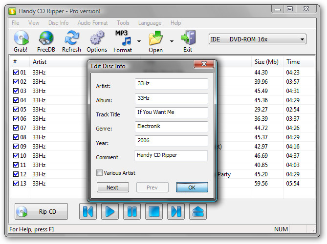Click the Album input field
Image resolution: width=327 pixels, height=244 pixels.
tap(172, 98)
